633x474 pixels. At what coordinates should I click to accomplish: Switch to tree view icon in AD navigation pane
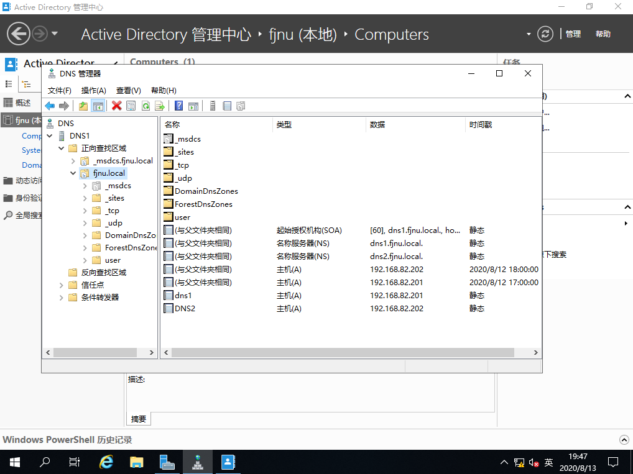pyautogui.click(x=26, y=84)
